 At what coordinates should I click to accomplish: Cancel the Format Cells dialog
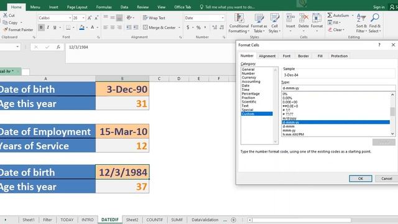[x=387, y=179]
